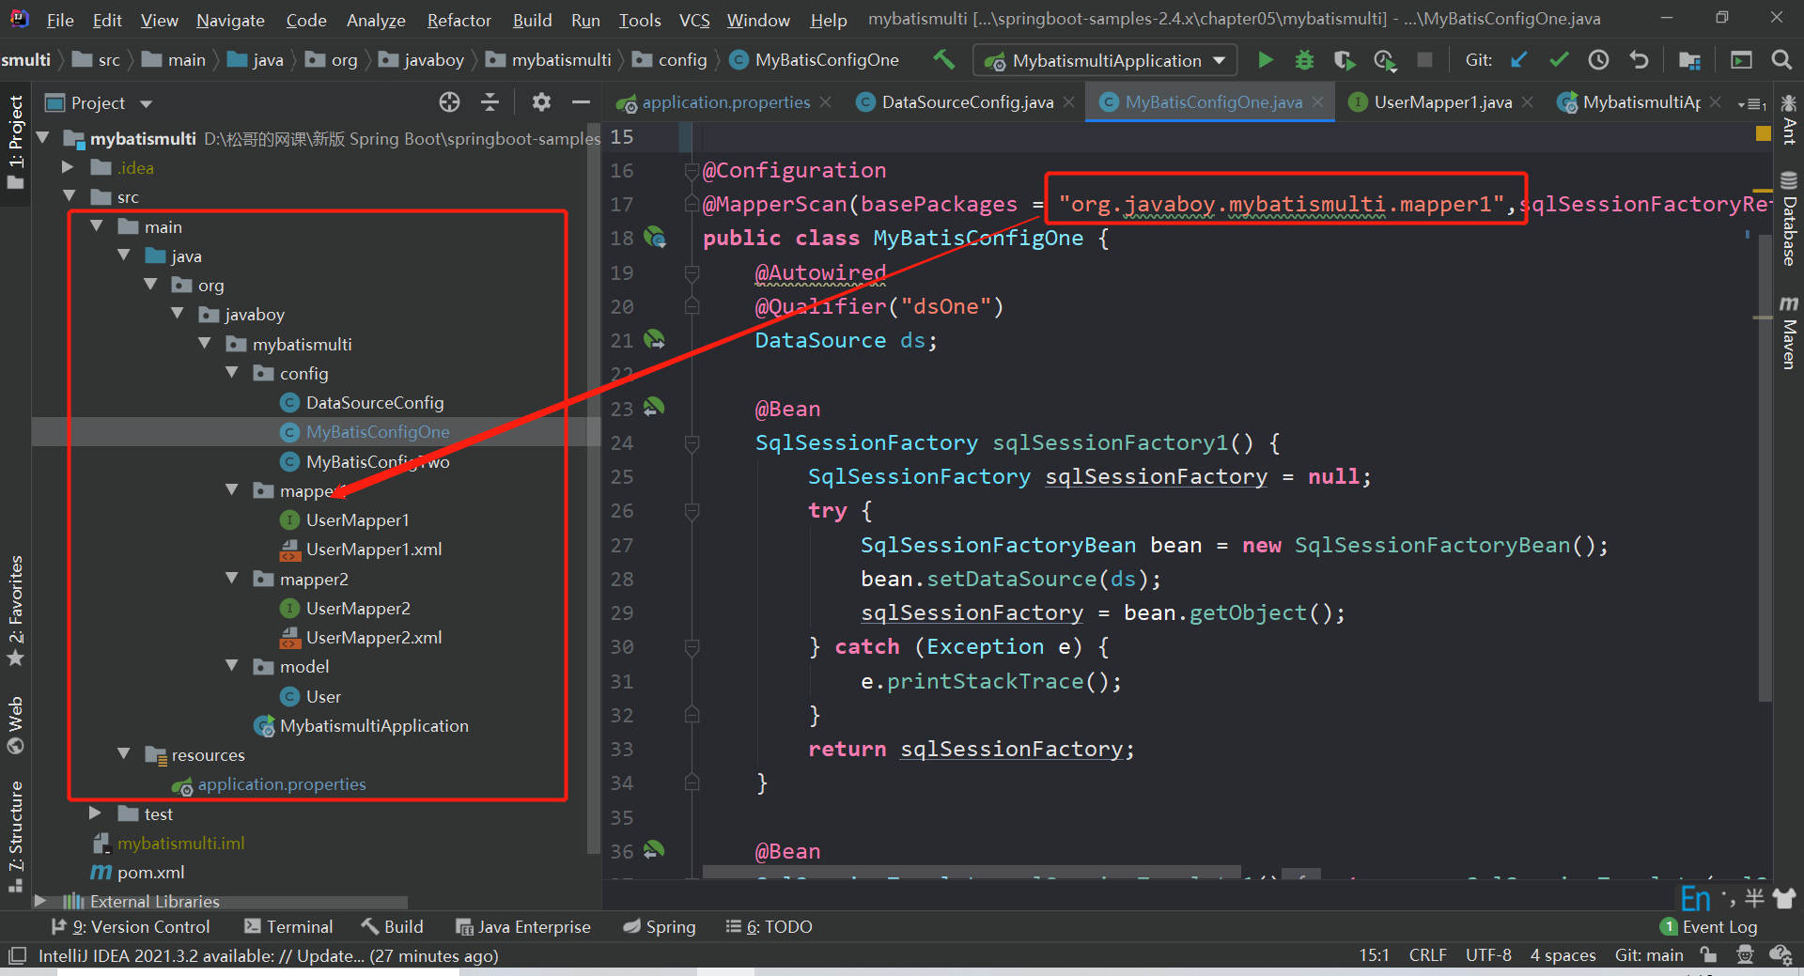Toggle the 1: Project side panel
Screen dimensions: 1804x976
point(16,142)
